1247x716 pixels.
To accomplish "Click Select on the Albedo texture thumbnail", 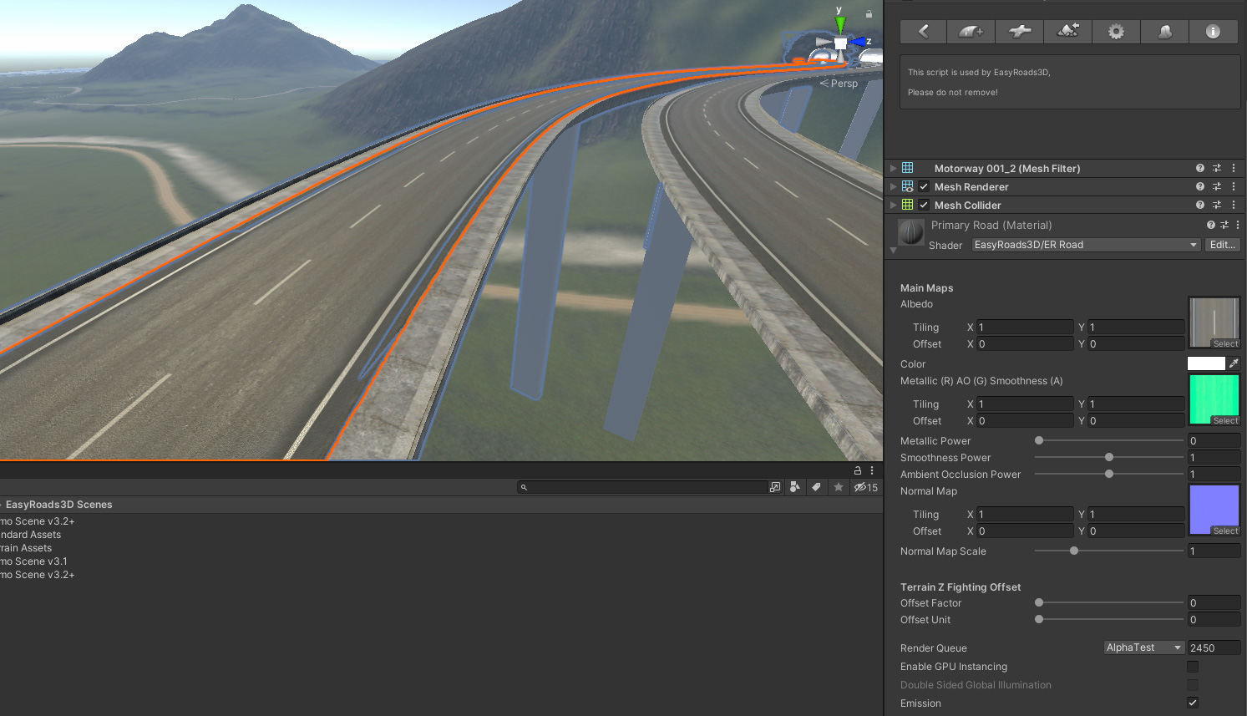I will pyautogui.click(x=1224, y=343).
